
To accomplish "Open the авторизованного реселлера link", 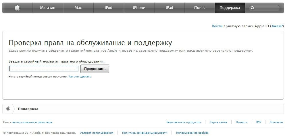I will [32, 122].
